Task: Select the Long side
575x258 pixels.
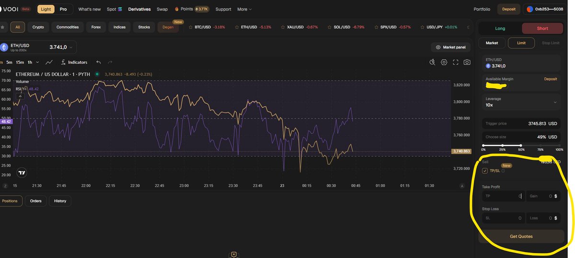Action: pyautogui.click(x=500, y=28)
